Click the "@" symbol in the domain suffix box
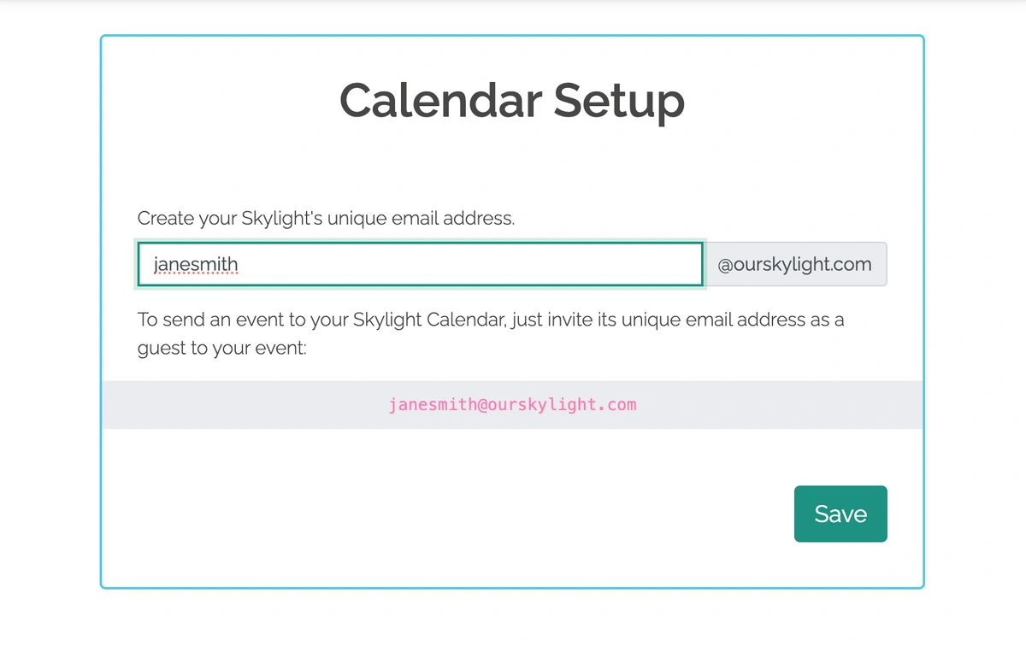This screenshot has height=646, width=1026. (x=725, y=265)
